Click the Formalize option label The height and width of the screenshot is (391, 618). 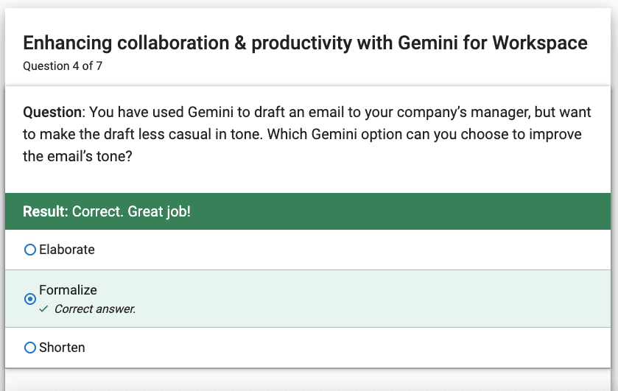pyautogui.click(x=68, y=289)
